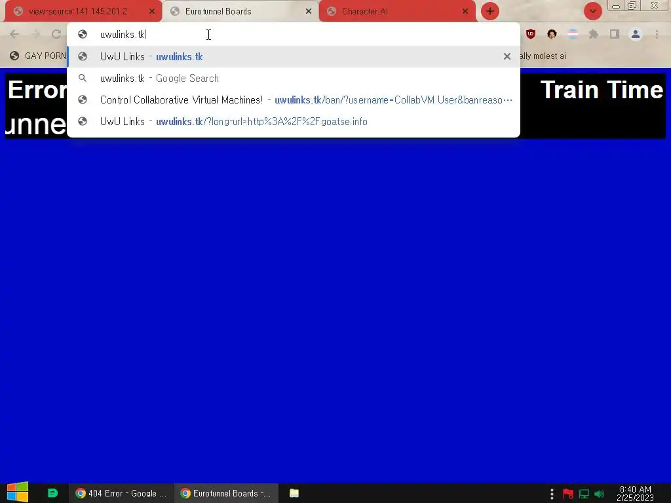Screen dimensions: 671x503
Task: Go back with the back arrow
Action: click(x=14, y=34)
